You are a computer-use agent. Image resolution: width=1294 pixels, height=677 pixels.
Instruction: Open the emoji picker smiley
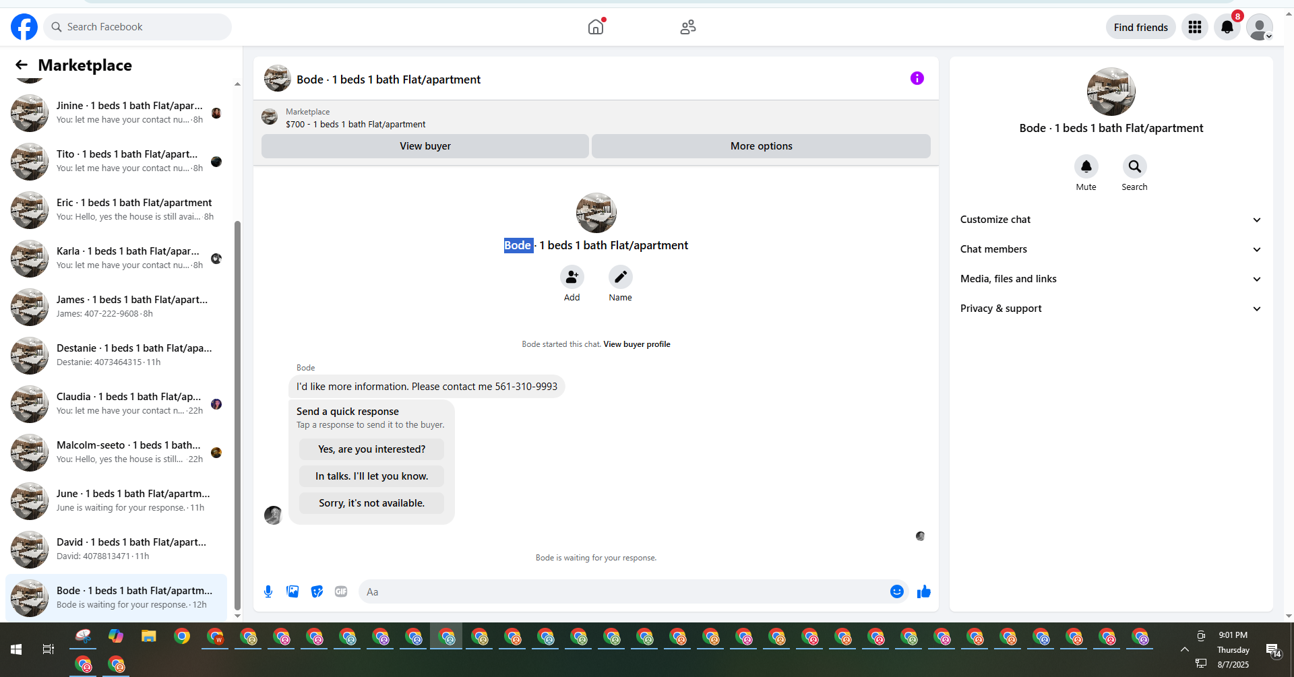(897, 591)
